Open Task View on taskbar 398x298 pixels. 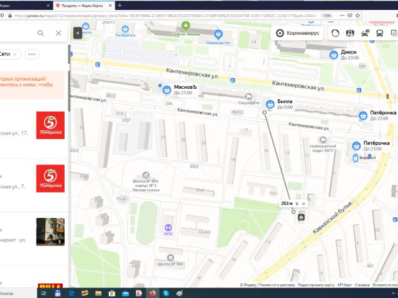(x=44, y=294)
